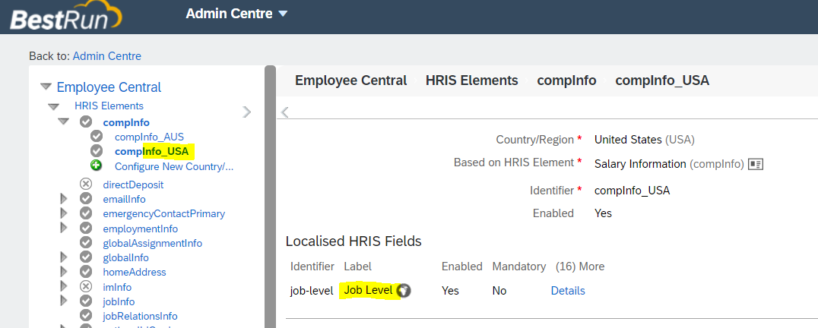Open the Details link for job-level
This screenshot has width=818, height=328.
[x=568, y=291]
